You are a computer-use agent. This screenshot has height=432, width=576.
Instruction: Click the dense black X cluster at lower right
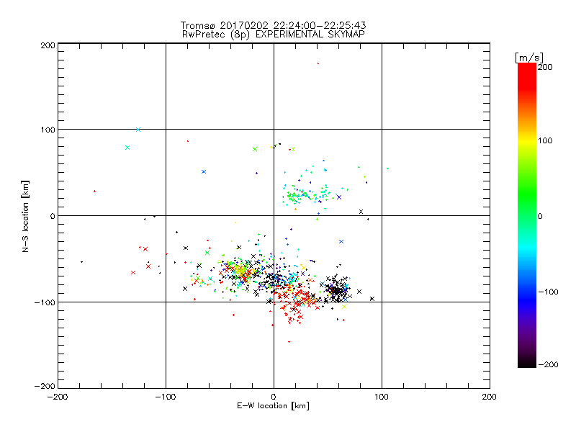click(336, 289)
